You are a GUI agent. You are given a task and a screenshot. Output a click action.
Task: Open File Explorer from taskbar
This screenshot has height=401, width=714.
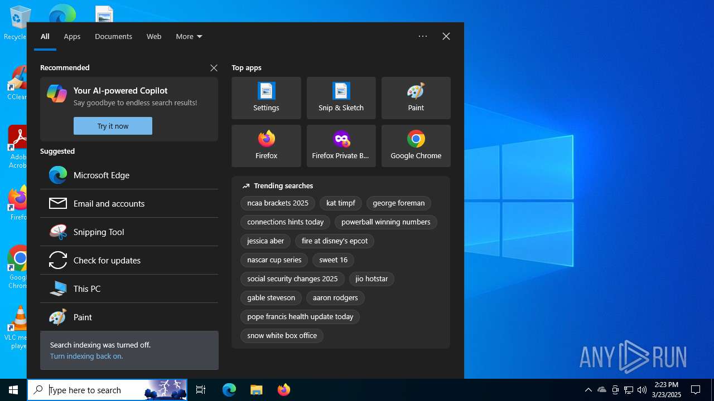coord(256,390)
